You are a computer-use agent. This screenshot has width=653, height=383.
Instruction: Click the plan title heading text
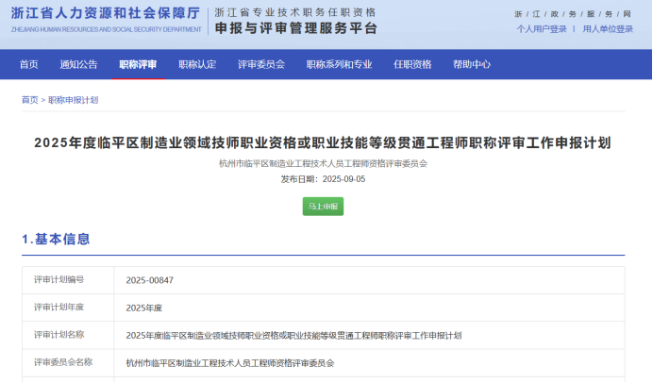[323, 143]
